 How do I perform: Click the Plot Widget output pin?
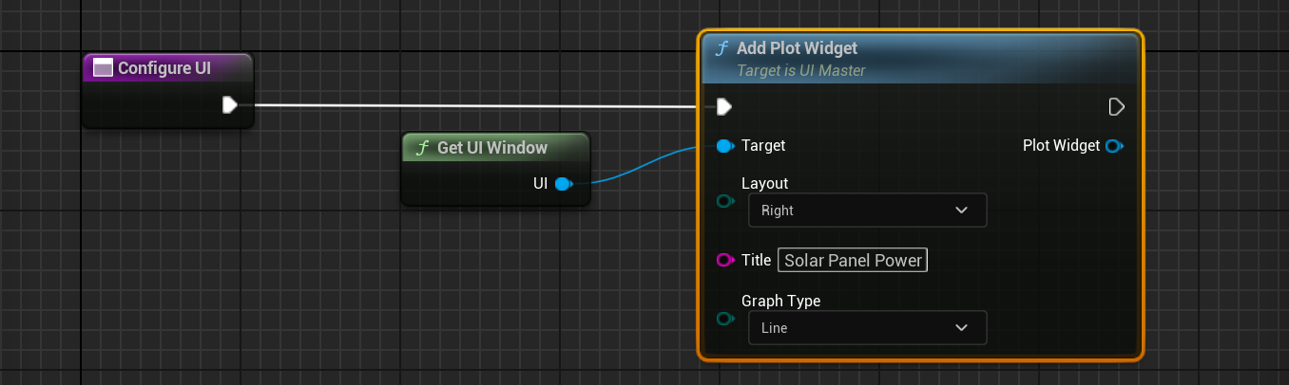pos(1114,146)
